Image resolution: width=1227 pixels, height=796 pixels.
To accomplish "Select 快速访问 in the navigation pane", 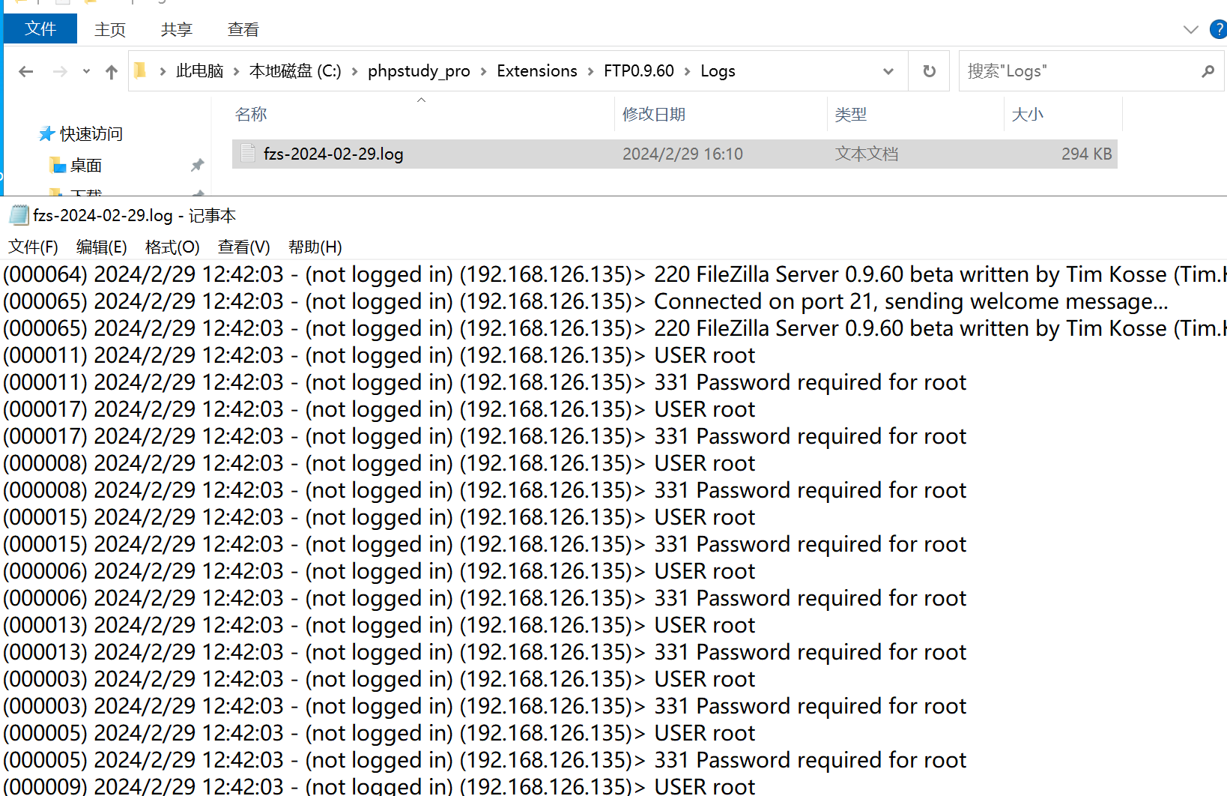I will click(91, 133).
